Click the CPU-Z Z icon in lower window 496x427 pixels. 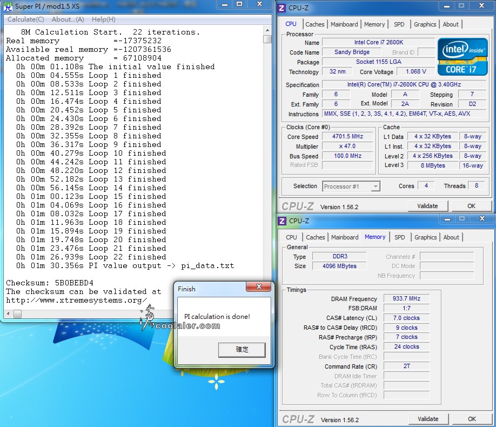click(282, 221)
